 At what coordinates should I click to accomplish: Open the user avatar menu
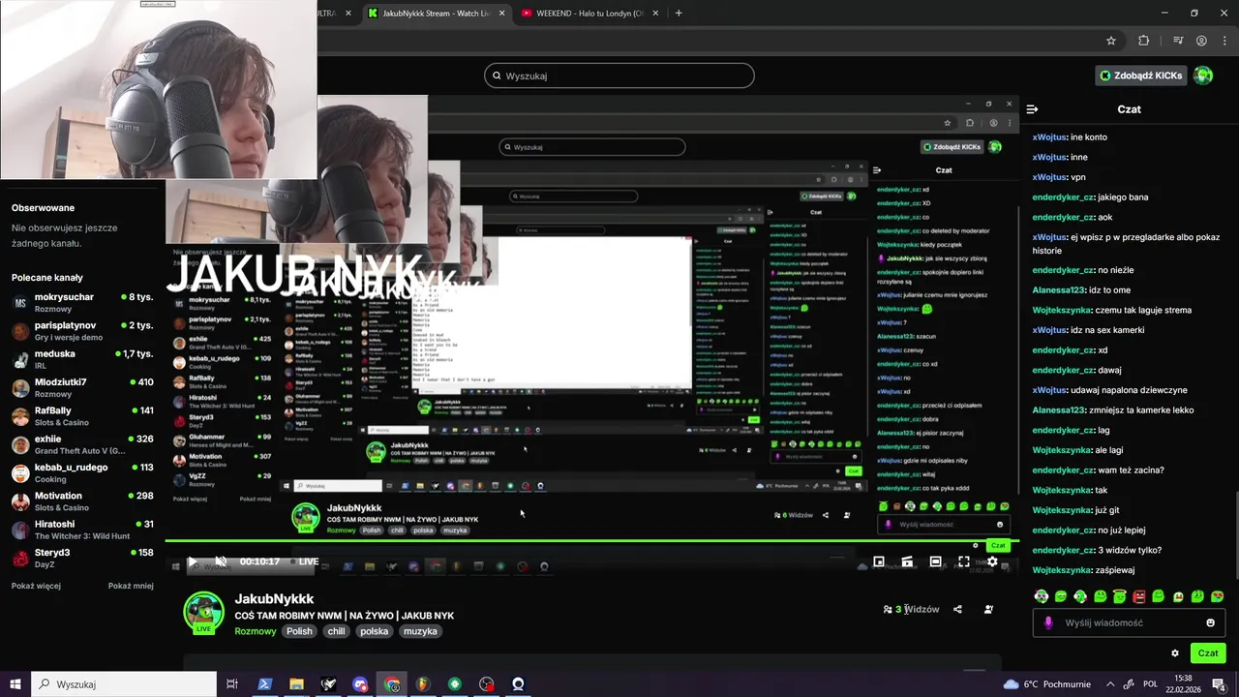[x=1203, y=76]
